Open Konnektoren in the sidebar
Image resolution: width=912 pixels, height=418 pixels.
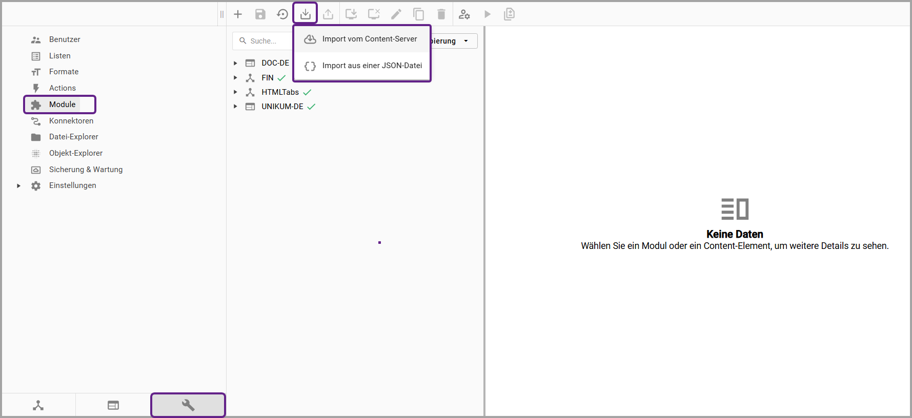71,121
